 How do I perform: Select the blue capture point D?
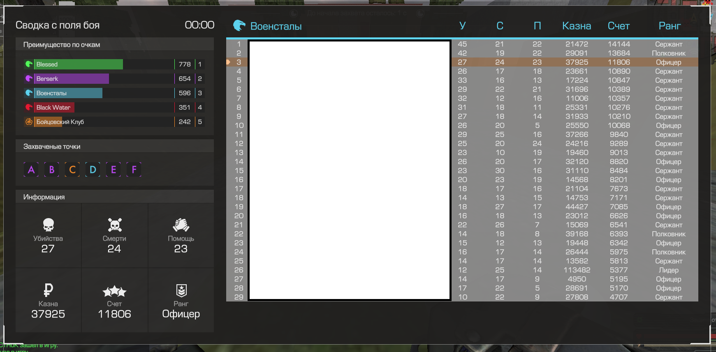93,170
